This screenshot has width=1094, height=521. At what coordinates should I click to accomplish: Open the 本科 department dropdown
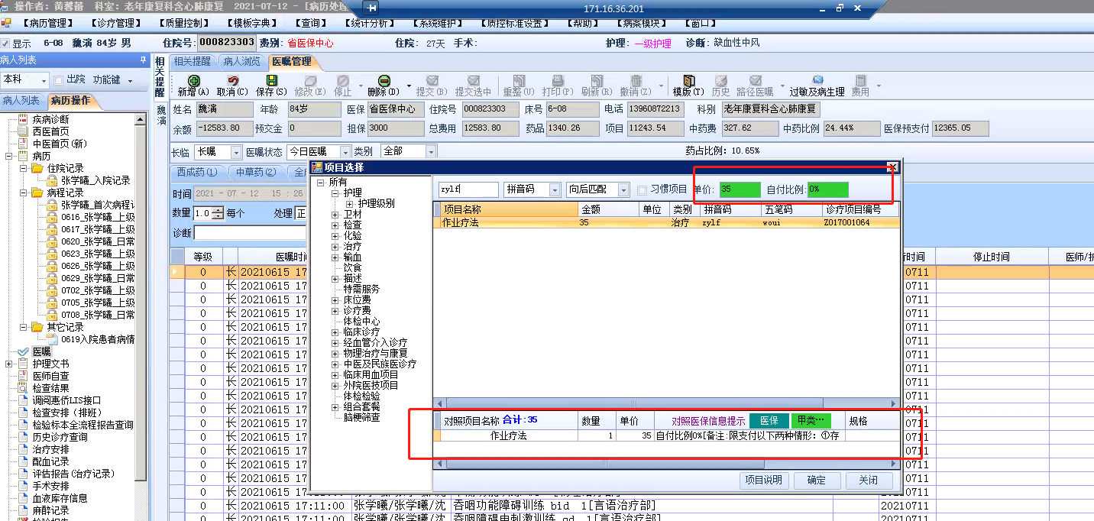pyautogui.click(x=43, y=79)
